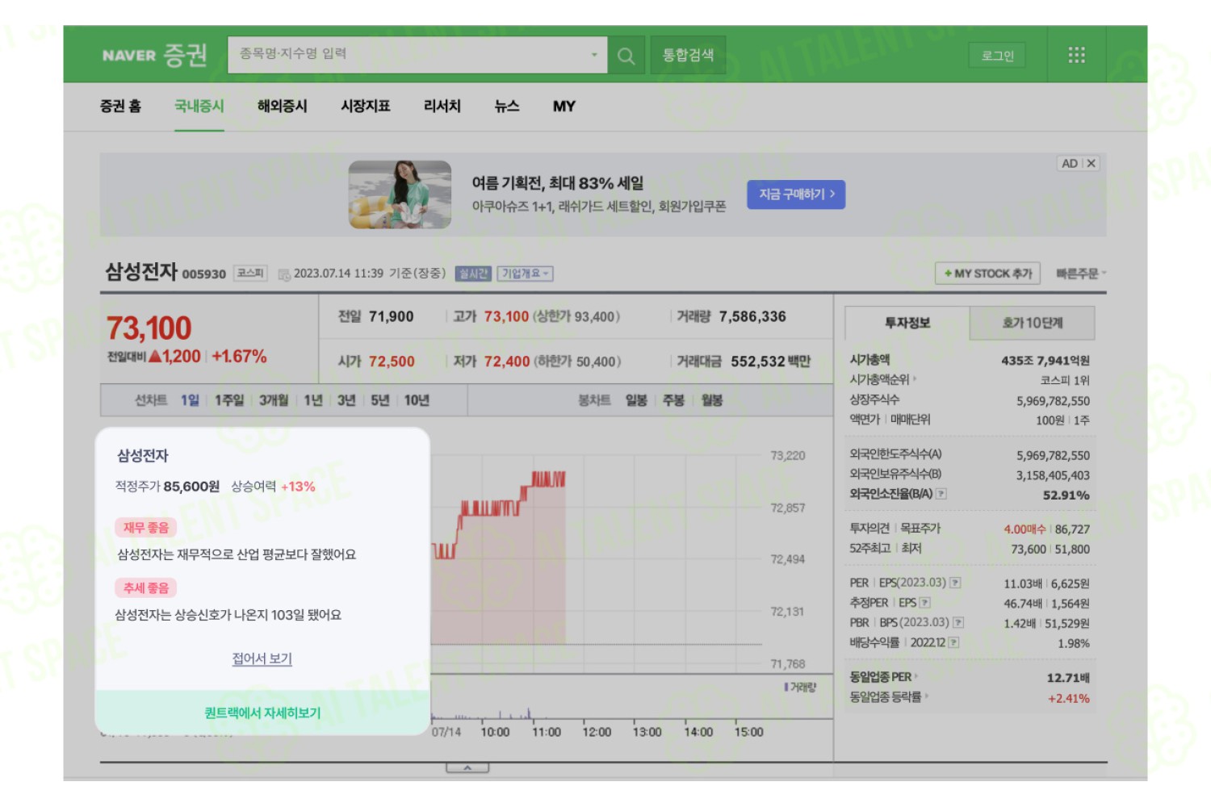
Task: Click the 적정주가 85,600원 text
Action: (x=168, y=487)
